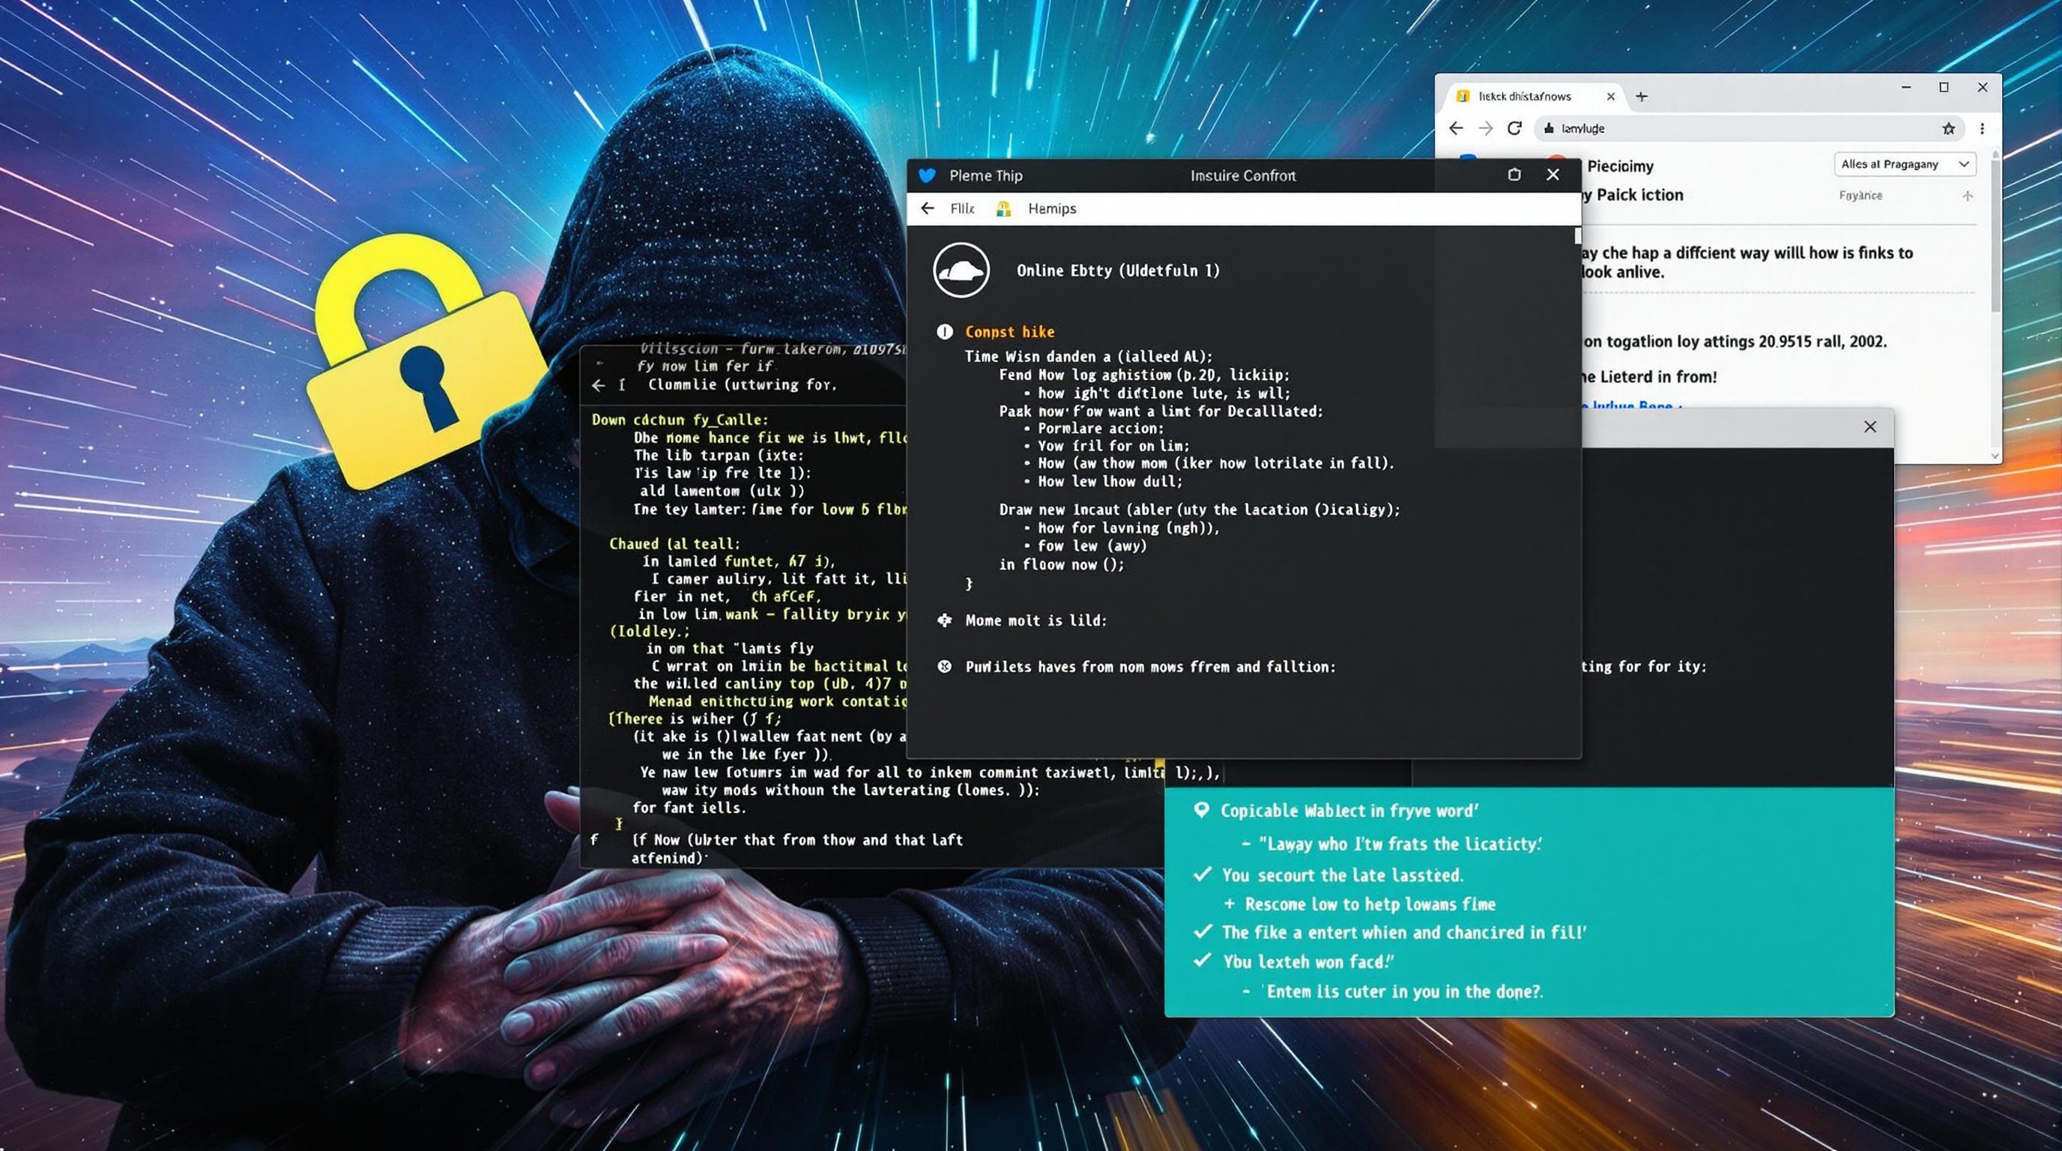Click 'Chaued (al teall:' in terminal
This screenshot has height=1151, width=2062.
pos(675,543)
